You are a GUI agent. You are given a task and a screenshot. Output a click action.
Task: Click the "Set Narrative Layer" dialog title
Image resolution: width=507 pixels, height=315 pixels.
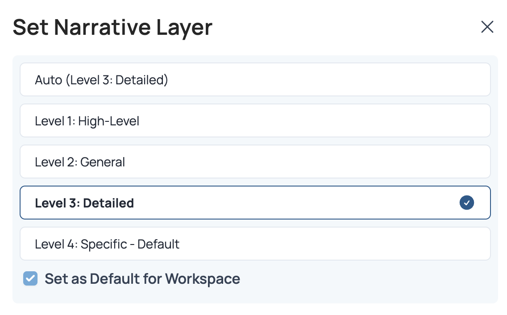[112, 27]
